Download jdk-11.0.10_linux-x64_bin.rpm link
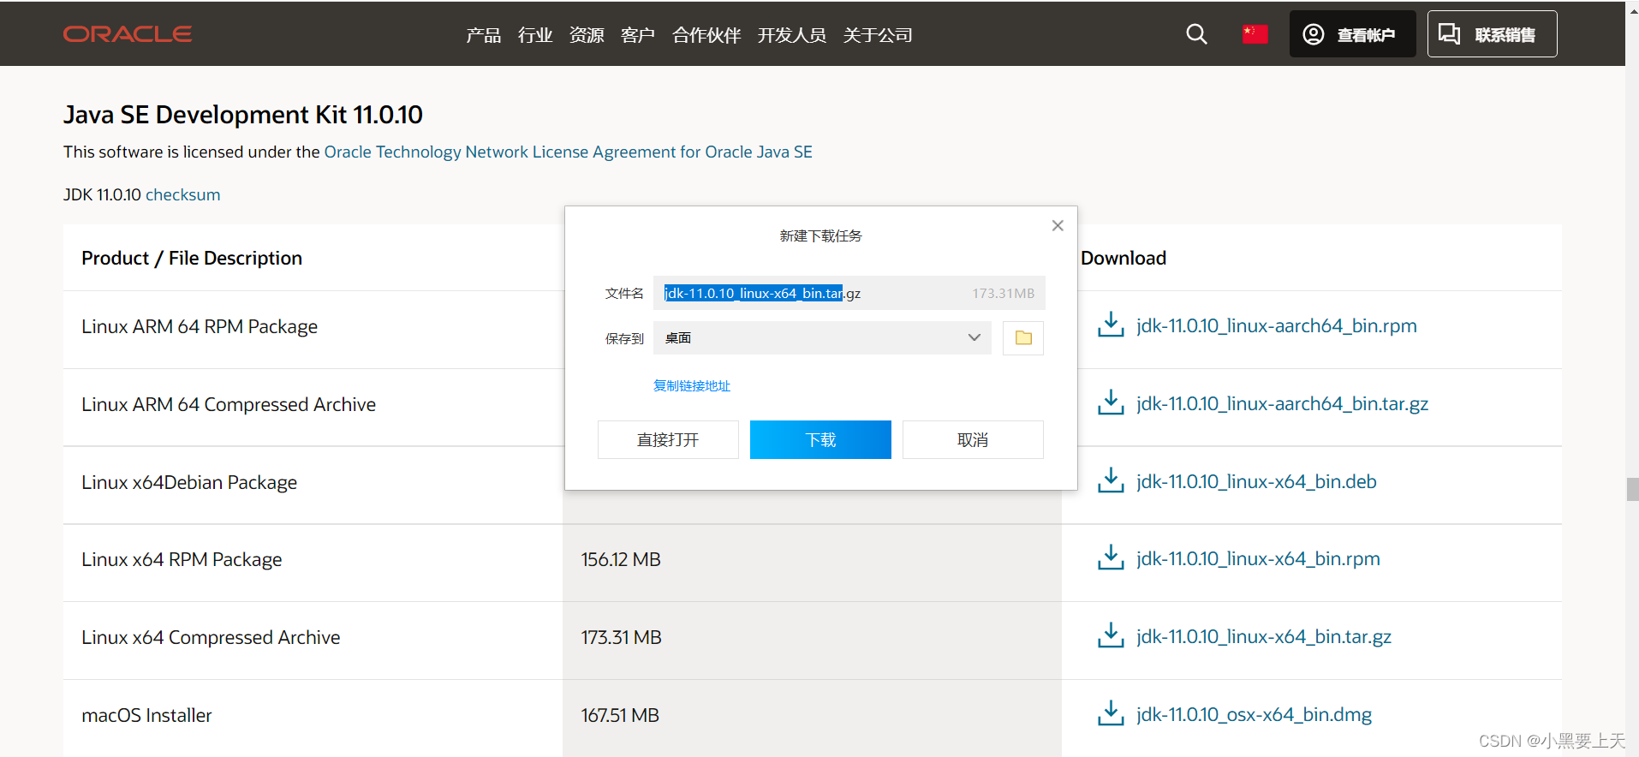The image size is (1639, 757). coord(1258,558)
